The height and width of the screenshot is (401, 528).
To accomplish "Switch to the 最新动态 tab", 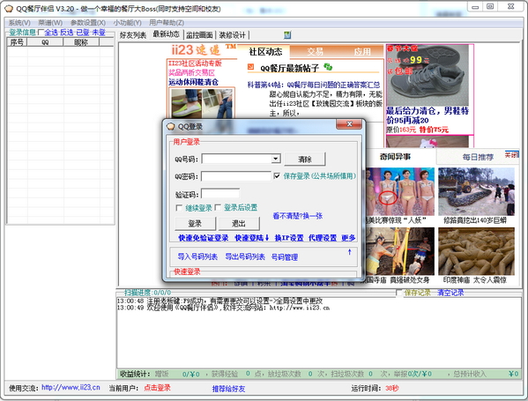I will [166, 34].
